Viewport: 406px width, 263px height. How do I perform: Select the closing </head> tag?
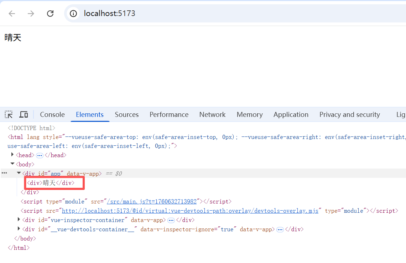(x=56, y=155)
